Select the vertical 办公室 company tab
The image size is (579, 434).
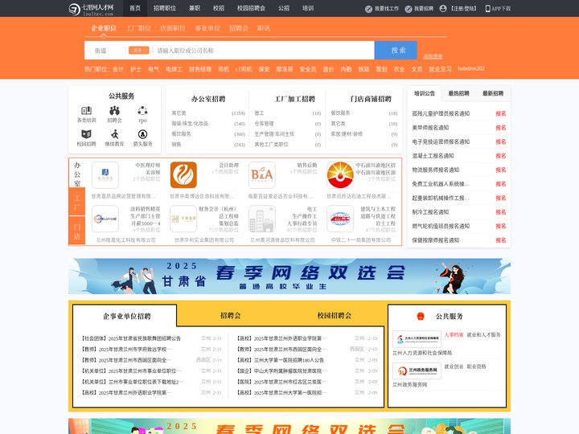click(x=77, y=174)
